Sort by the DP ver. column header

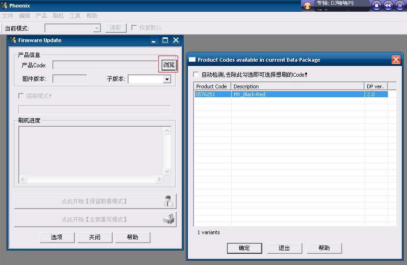[x=375, y=86]
